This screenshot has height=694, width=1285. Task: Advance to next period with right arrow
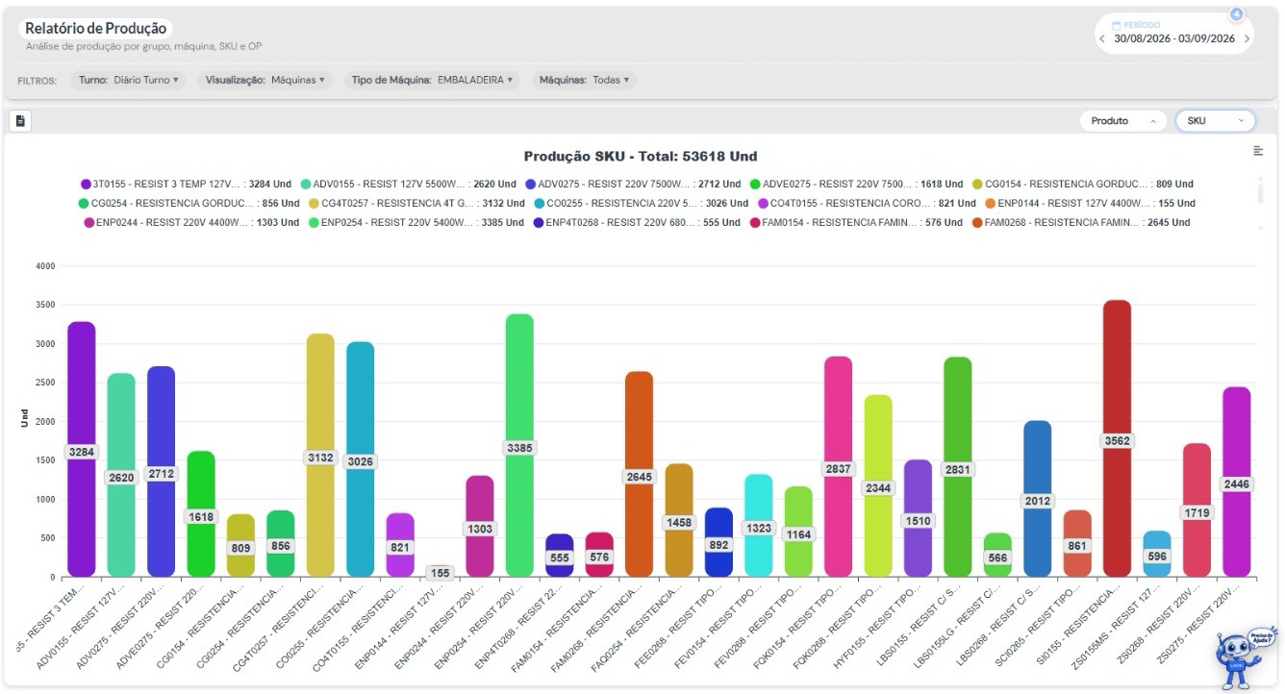pos(1247,39)
